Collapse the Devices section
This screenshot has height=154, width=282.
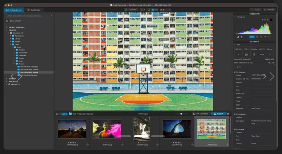point(7,30)
